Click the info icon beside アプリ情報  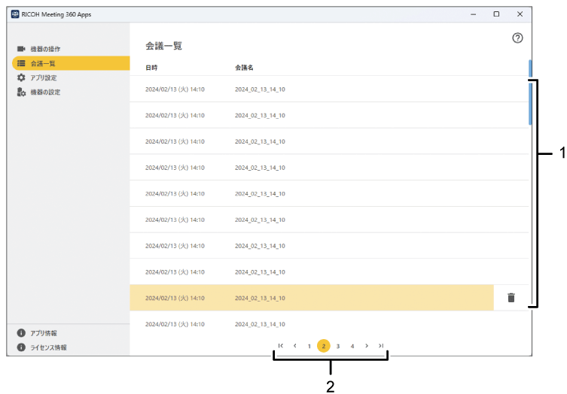click(x=21, y=332)
